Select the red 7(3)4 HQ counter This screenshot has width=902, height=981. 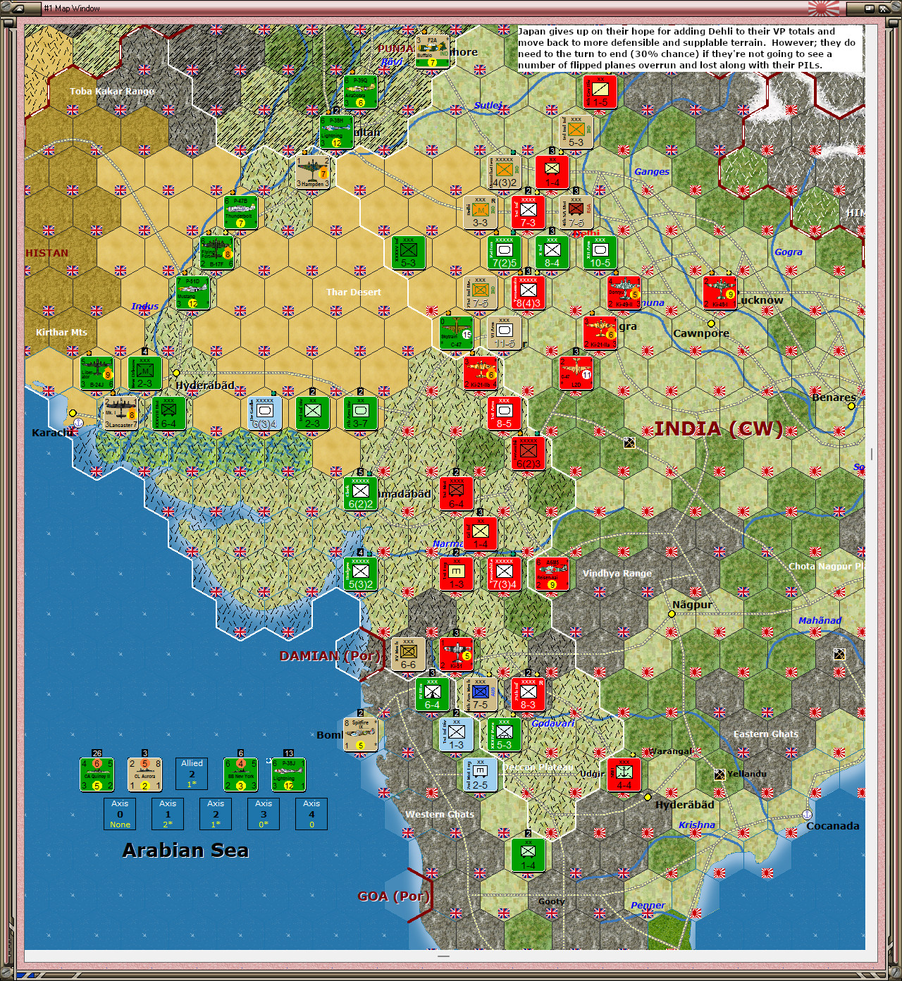505,574
